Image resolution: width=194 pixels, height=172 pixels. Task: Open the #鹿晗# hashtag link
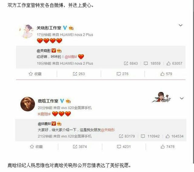[x=44, y=114]
